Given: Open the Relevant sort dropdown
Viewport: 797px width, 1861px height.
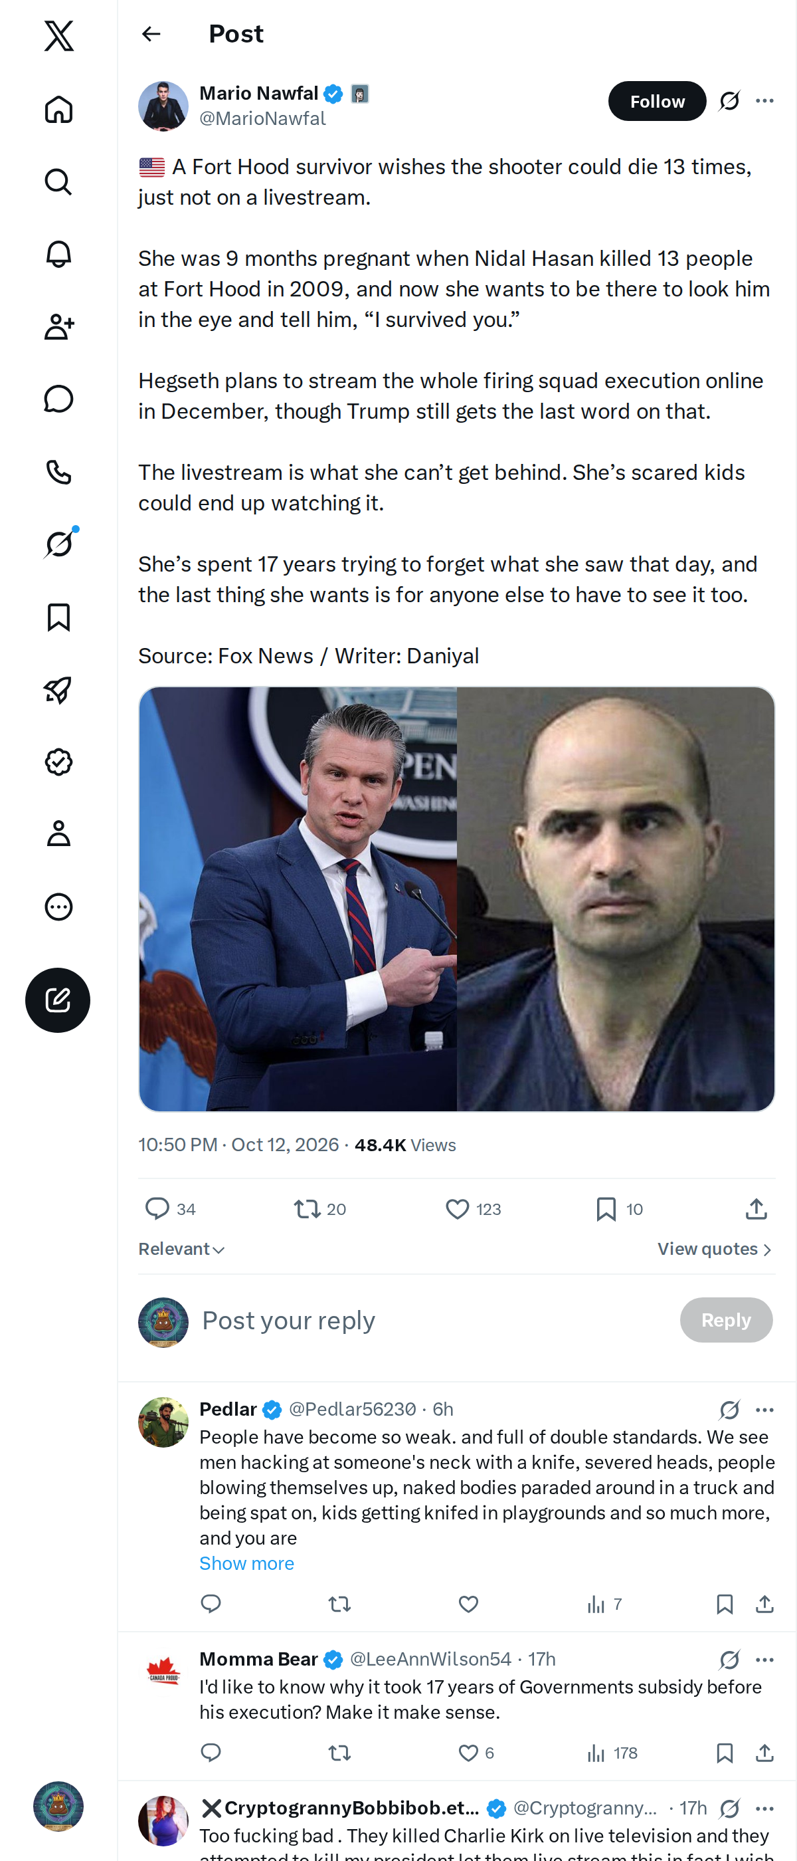Looking at the screenshot, I should pyautogui.click(x=182, y=1249).
